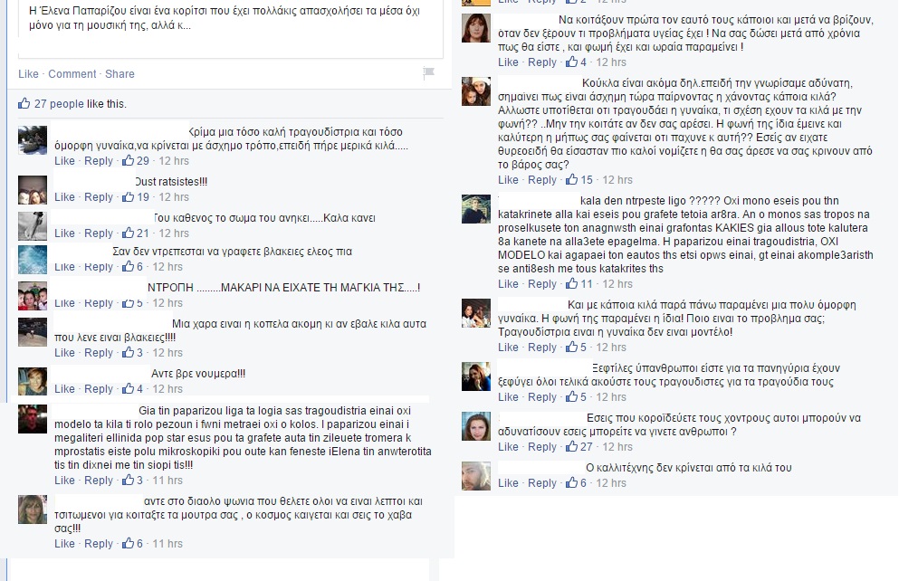Click the thumbs-up icon showing 19 likes

(128, 196)
